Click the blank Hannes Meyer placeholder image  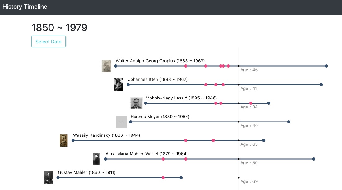click(121, 122)
